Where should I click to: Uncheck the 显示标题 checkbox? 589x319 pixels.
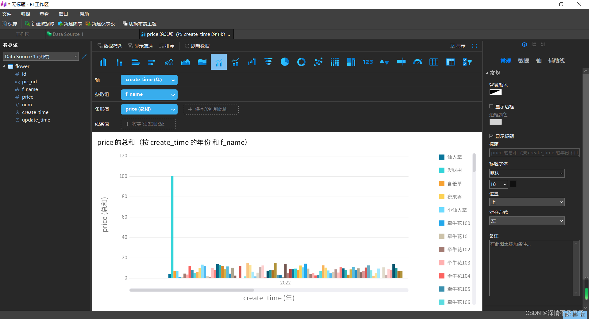(491, 136)
